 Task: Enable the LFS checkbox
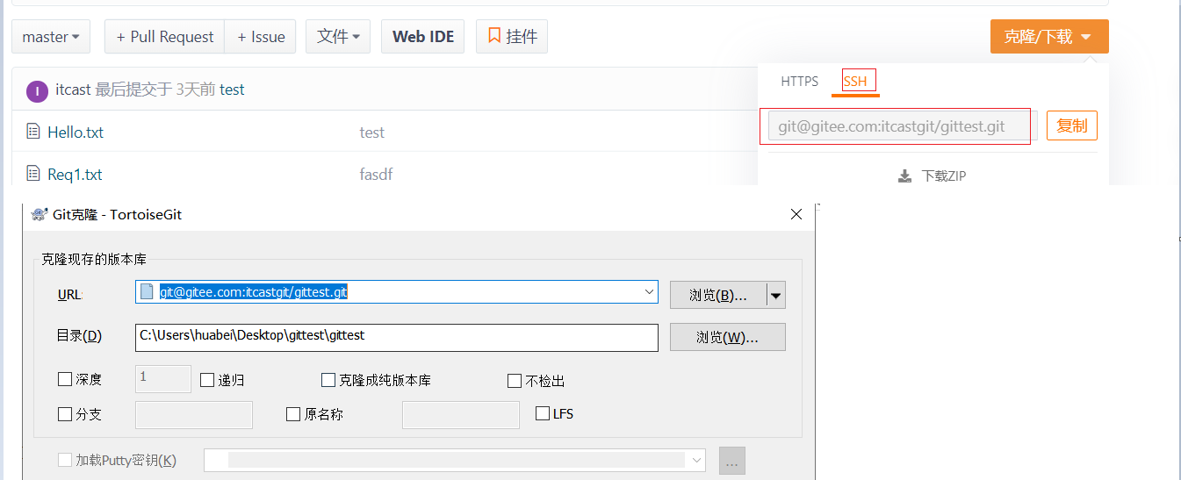(543, 413)
